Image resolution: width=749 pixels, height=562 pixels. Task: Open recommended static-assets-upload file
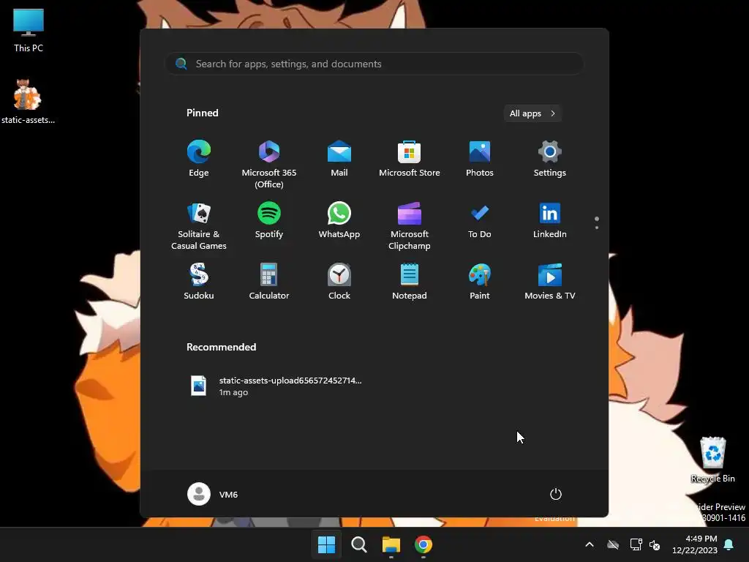[275, 386]
